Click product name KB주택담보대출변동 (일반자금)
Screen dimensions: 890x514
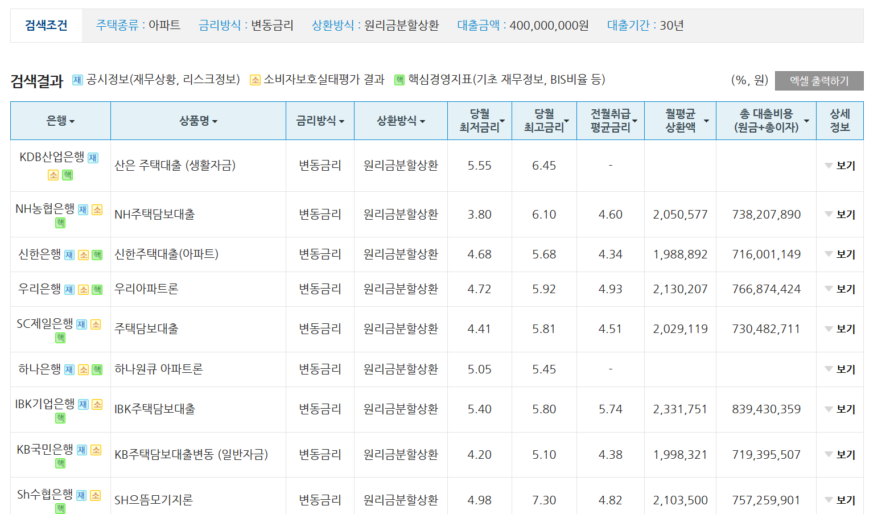click(x=191, y=455)
